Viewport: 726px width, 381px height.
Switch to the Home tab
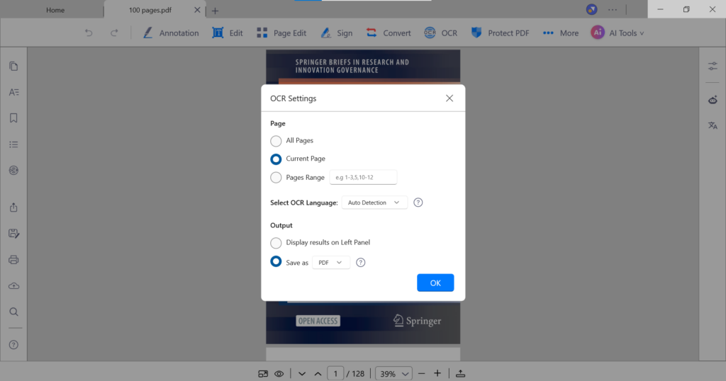pos(55,11)
